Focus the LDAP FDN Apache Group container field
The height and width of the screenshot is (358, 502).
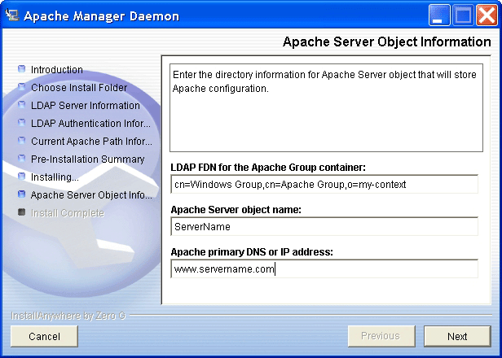(324, 184)
